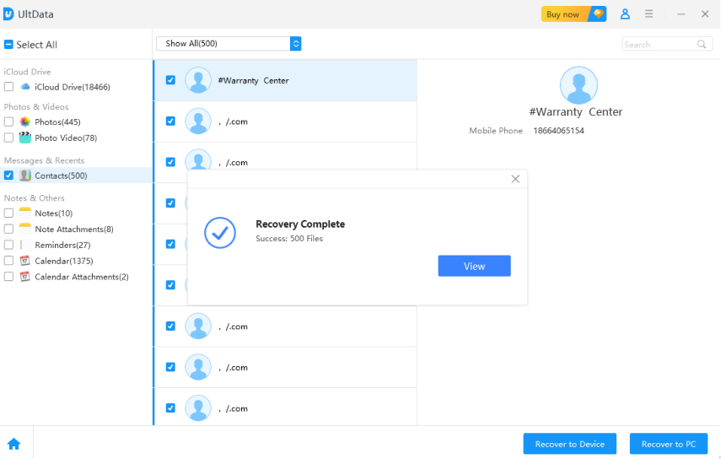Close the Recovery Complete dialog

(515, 179)
